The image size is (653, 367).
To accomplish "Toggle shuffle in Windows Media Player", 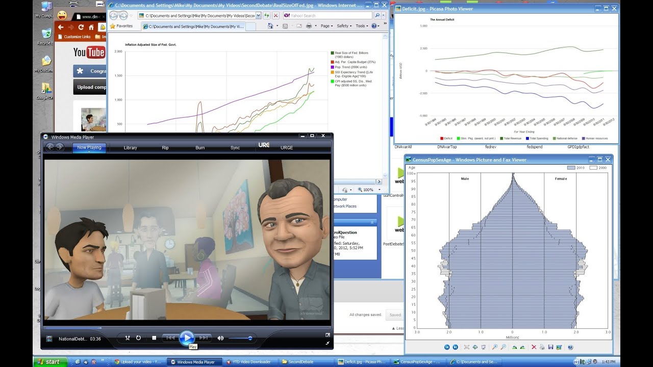I will (128, 338).
